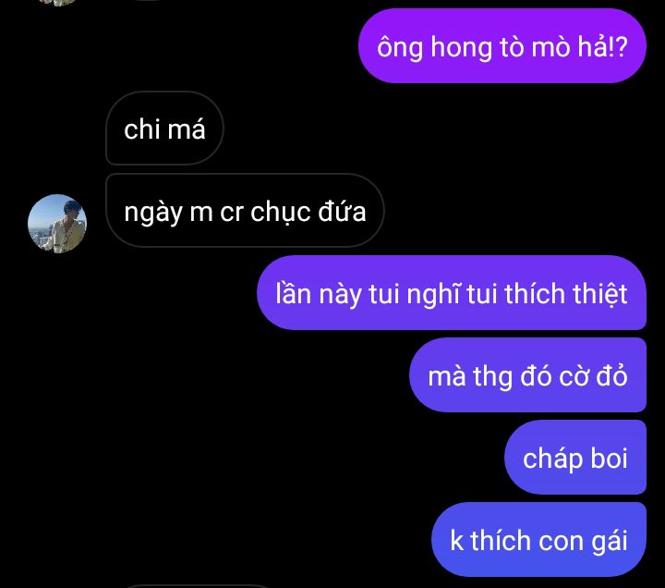The image size is (665, 588).
Task: Click the word 'ngày' in the received message
Action: pyautogui.click(x=153, y=213)
